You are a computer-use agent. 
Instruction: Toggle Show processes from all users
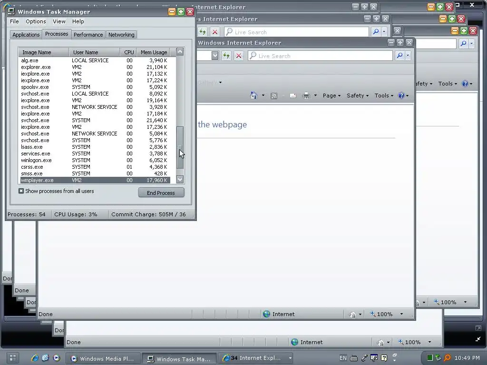click(21, 191)
